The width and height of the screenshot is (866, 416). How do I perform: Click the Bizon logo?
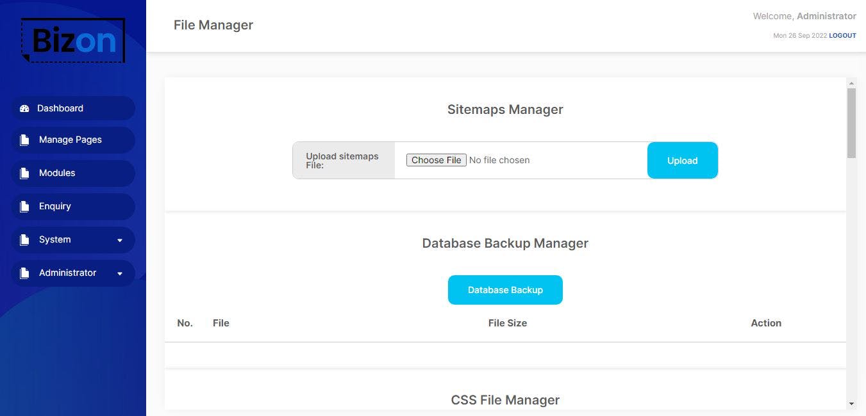[73, 40]
